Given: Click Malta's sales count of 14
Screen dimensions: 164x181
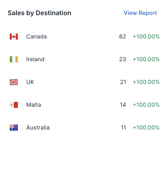Looking at the screenshot, I should [123, 105].
